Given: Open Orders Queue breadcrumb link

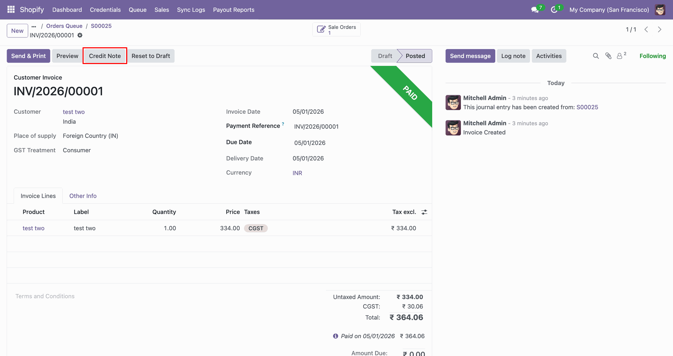Looking at the screenshot, I should coord(64,26).
